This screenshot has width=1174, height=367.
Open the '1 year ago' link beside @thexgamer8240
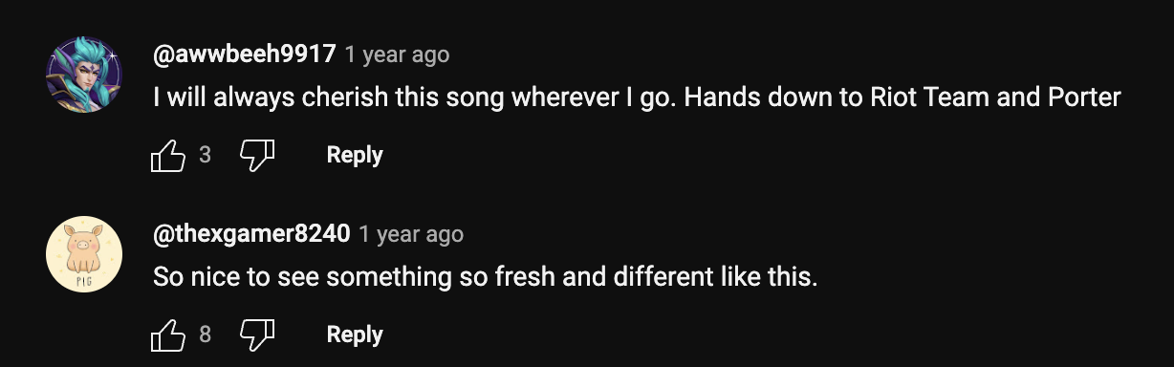click(x=411, y=234)
